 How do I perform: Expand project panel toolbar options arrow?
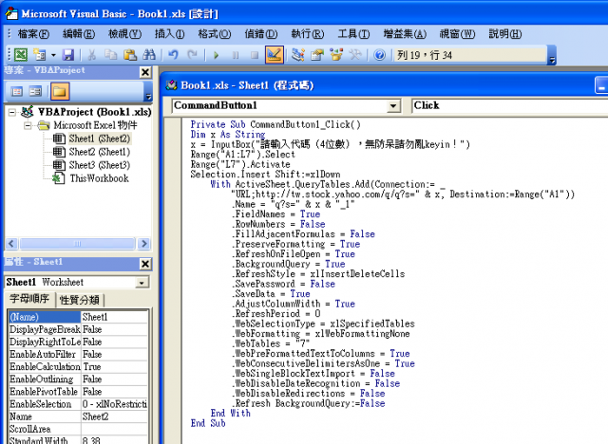pos(148,93)
